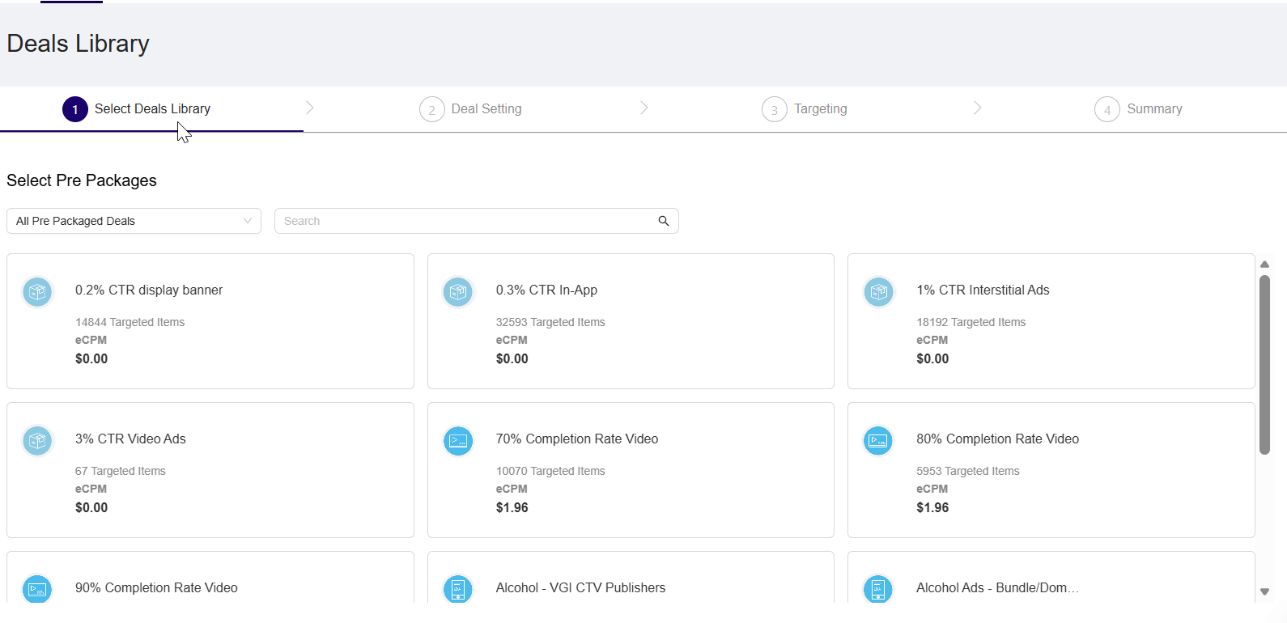Click step 2 circle for Deal Setting
Screen dimensions: 1287x623
click(432, 109)
